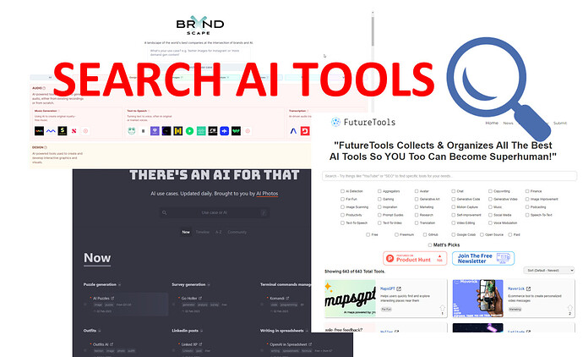The width and height of the screenshot is (583, 357).
Task: Open the black icon with green W
Action: [x=236, y=131]
